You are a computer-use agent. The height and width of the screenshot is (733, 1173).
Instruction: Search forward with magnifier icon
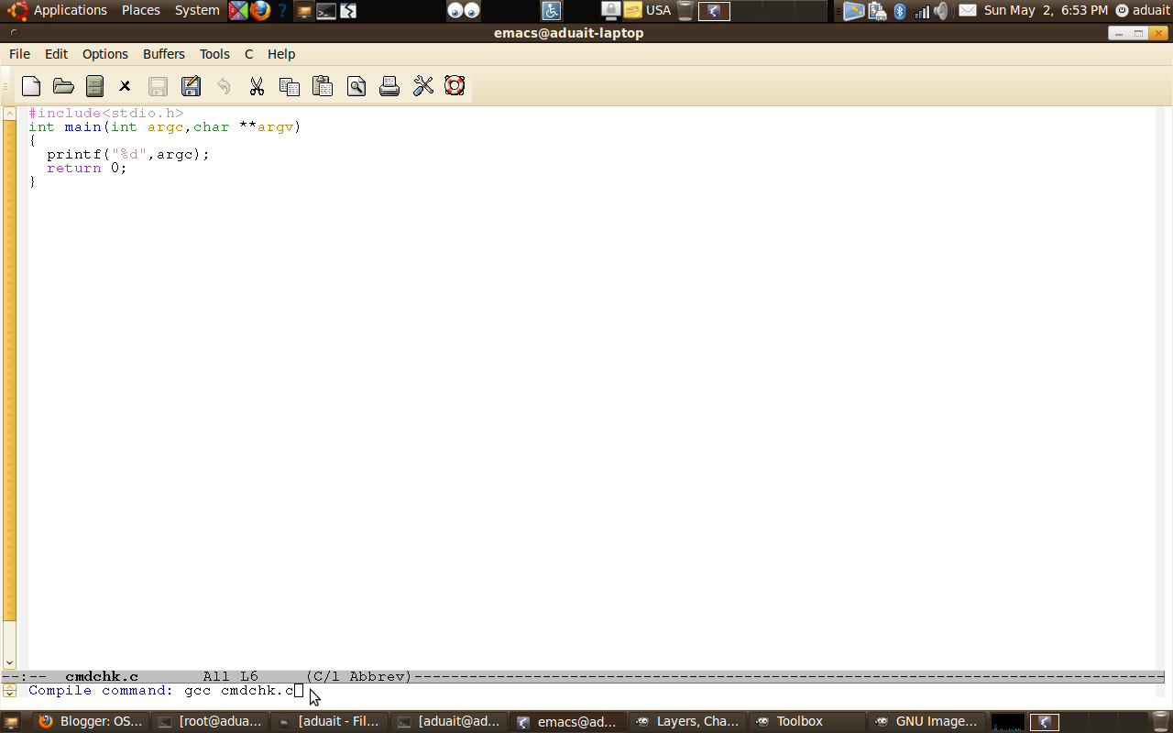(x=356, y=86)
